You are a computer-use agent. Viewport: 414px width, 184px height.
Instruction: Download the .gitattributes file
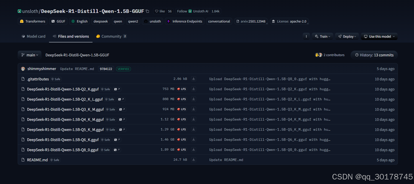[x=193, y=79]
